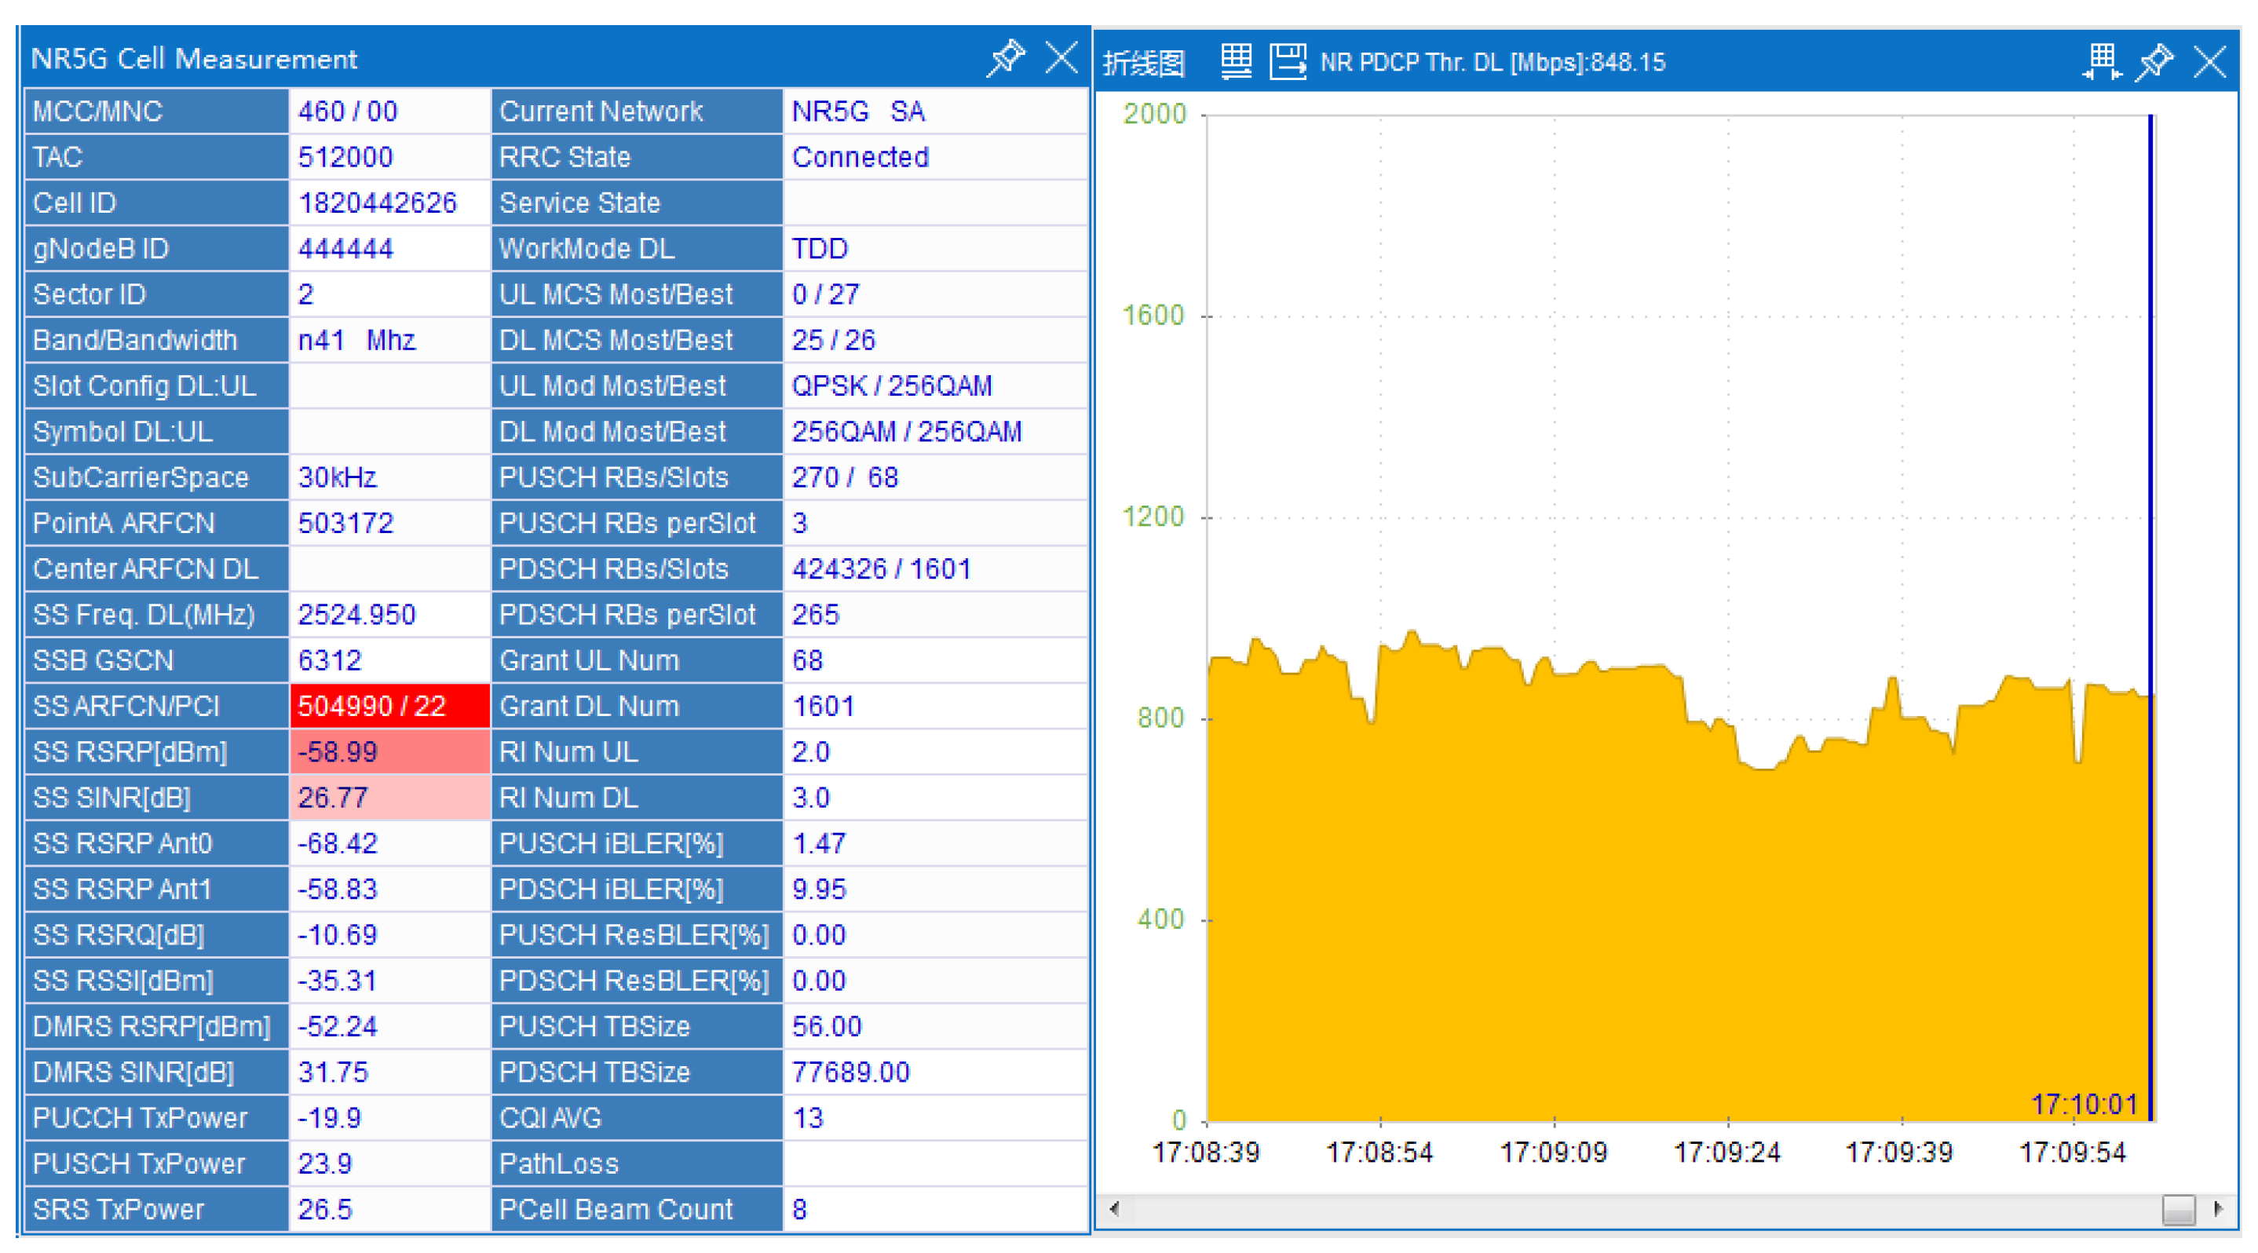
Task: Click NR PDCP Thr. DL chart title
Action: point(1492,61)
